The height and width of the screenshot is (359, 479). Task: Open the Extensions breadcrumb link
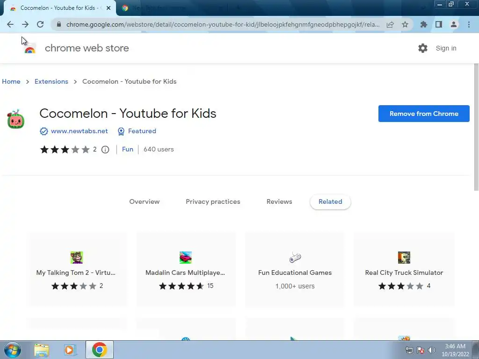tap(51, 81)
